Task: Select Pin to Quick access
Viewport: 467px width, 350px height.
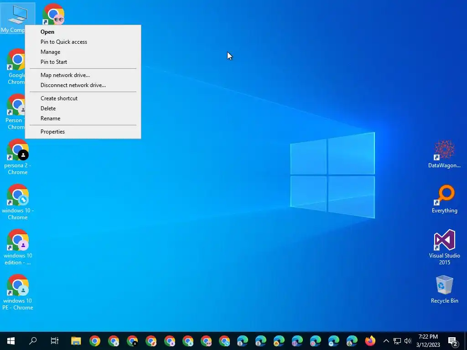Action: click(x=83, y=42)
